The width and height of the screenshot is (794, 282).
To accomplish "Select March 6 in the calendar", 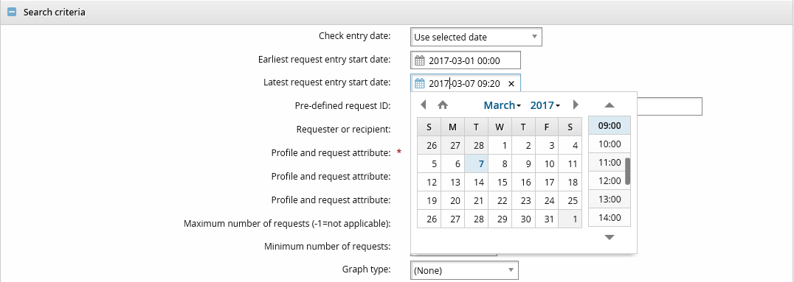I will click(452, 163).
